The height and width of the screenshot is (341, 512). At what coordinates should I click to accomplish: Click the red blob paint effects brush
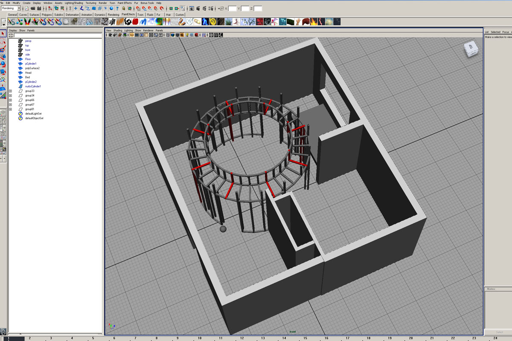(135, 21)
